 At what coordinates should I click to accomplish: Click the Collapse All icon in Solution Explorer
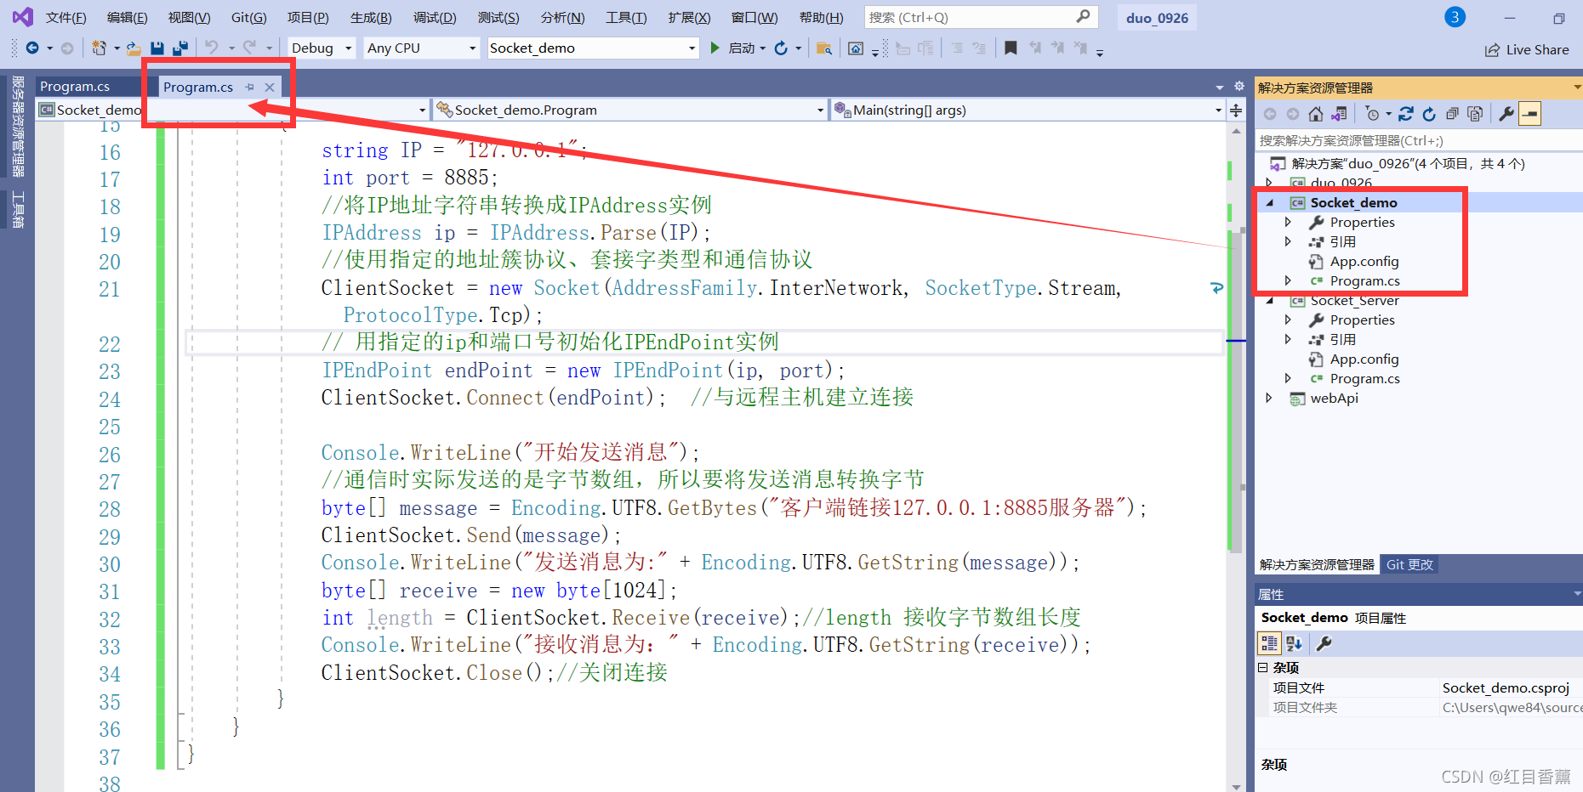(1452, 114)
